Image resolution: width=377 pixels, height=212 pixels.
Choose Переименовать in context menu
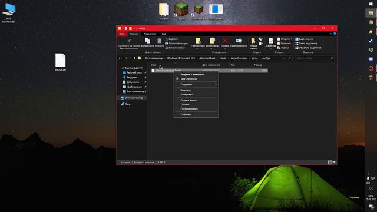pos(196,109)
